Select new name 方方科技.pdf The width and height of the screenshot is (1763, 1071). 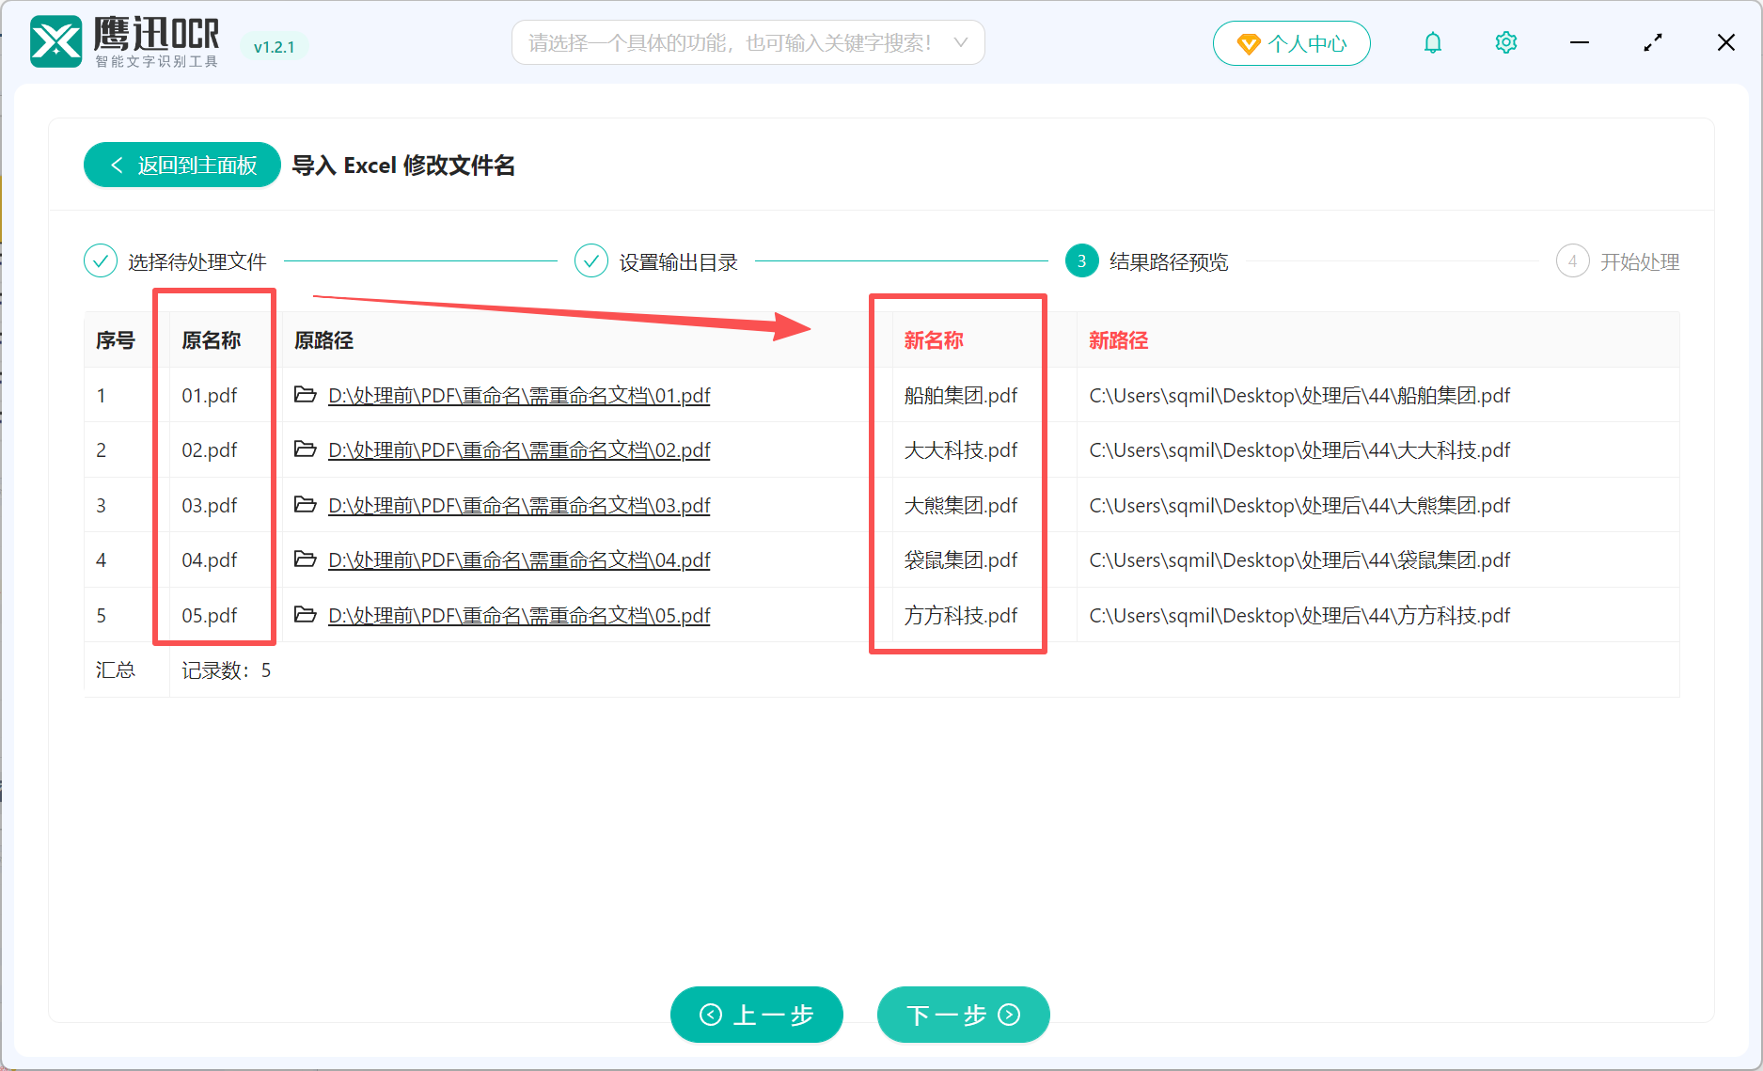(961, 615)
